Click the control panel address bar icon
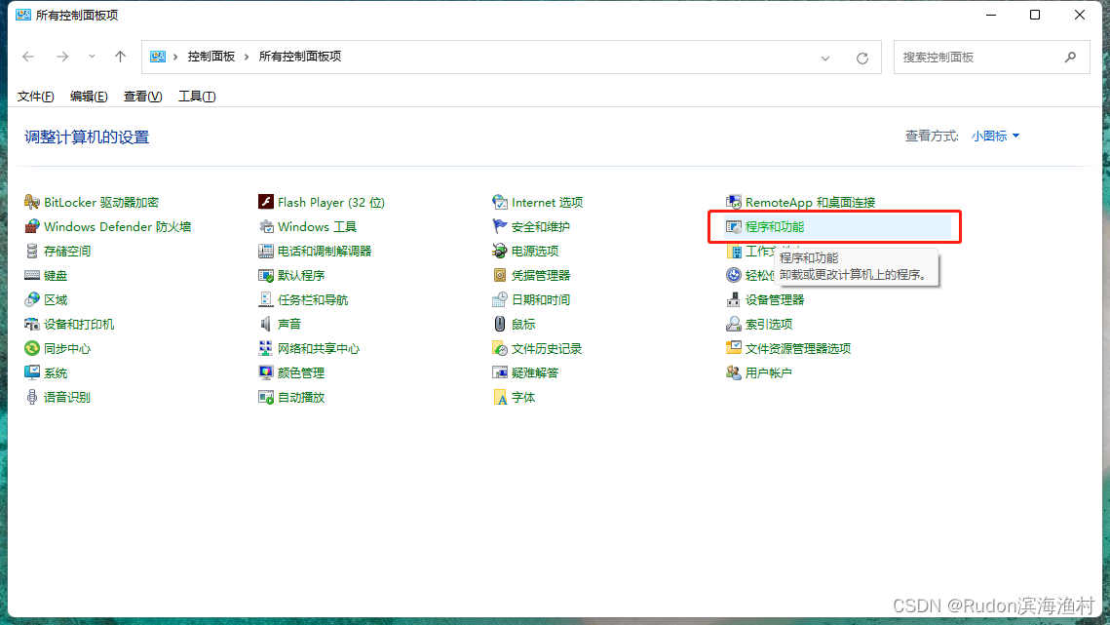 pyautogui.click(x=158, y=57)
